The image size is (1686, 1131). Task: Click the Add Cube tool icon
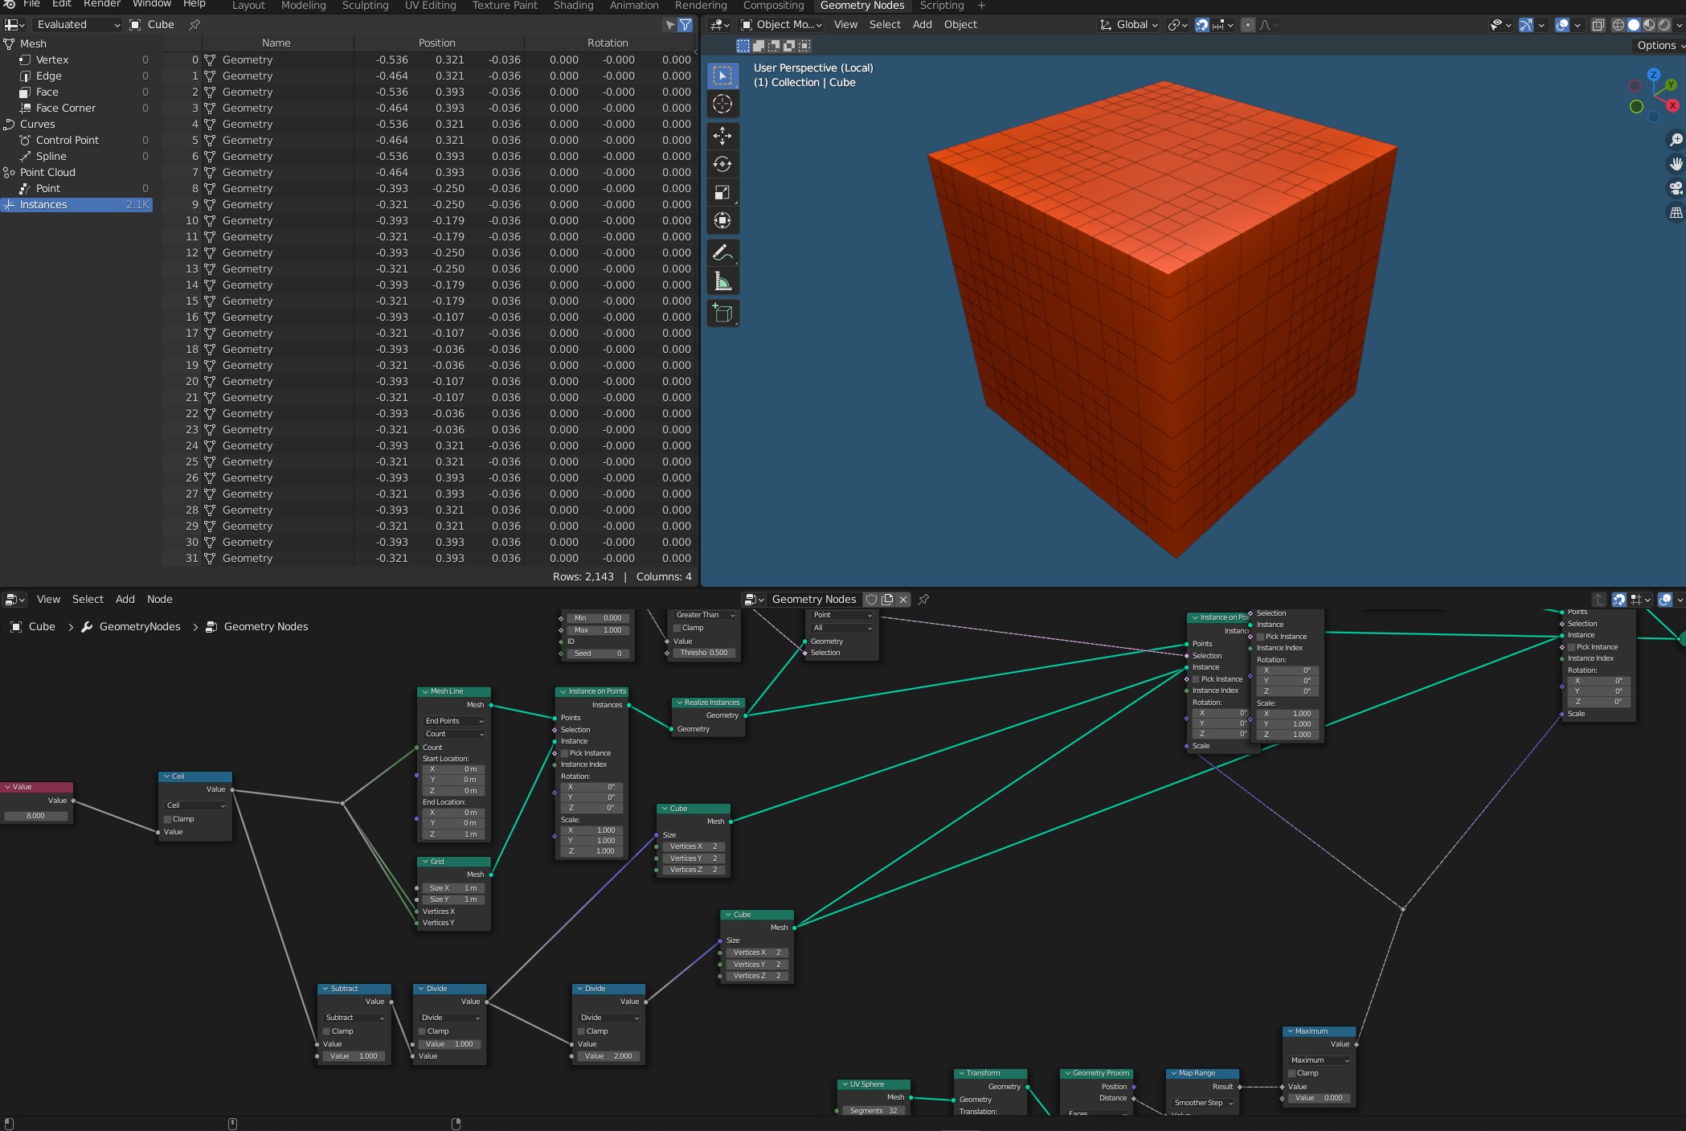coord(722,313)
